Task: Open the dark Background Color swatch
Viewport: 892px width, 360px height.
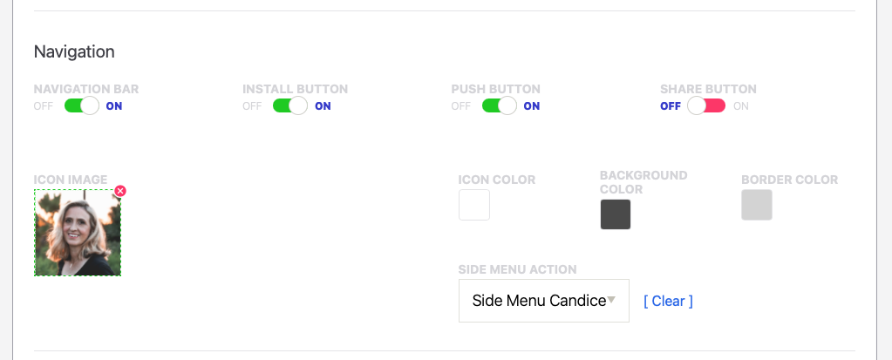Action: (616, 214)
